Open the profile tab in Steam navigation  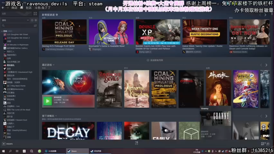42,8
